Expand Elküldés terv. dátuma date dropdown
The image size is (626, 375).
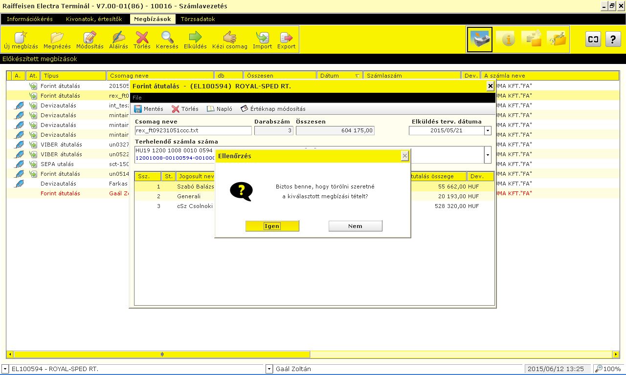(x=488, y=131)
